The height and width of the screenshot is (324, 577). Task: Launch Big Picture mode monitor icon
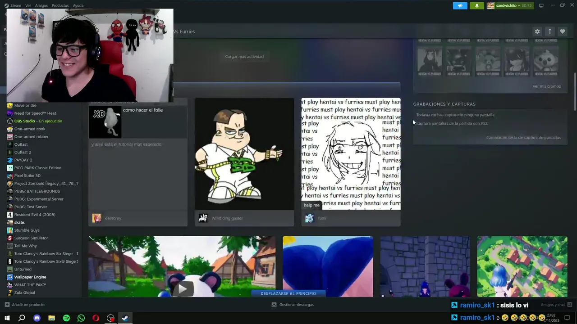pos(541,5)
